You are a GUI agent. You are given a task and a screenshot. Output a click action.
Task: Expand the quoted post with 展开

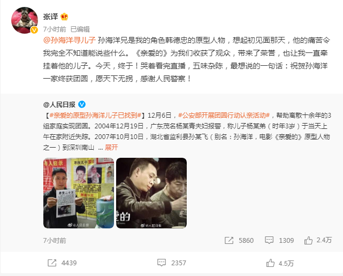click(x=111, y=148)
